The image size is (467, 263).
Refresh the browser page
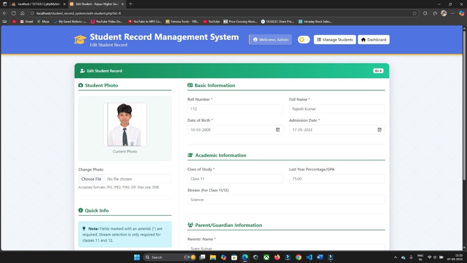tap(13, 13)
